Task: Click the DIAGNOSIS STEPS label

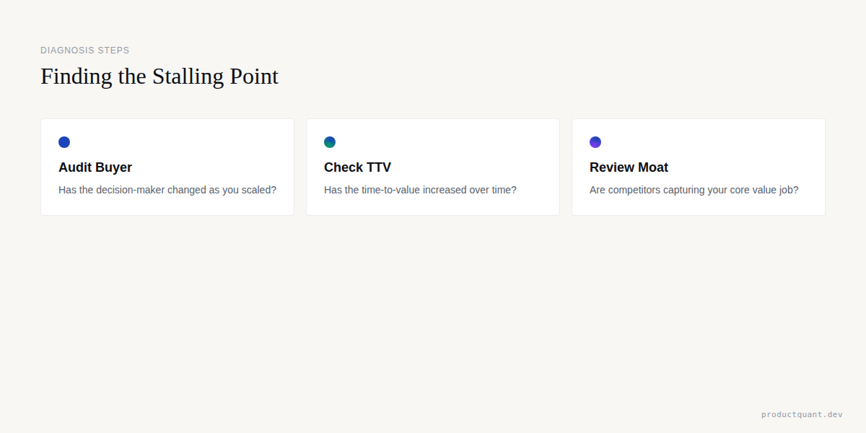Action: pos(85,51)
